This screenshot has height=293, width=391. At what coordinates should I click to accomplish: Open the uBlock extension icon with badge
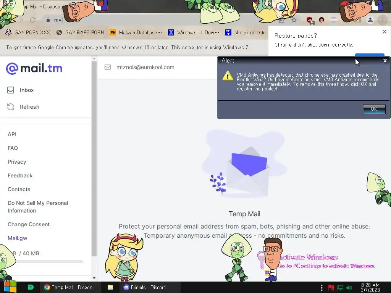tap(310, 21)
